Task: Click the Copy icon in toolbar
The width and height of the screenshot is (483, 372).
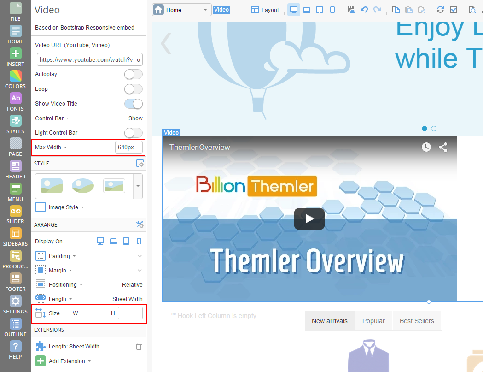Action: [x=396, y=10]
